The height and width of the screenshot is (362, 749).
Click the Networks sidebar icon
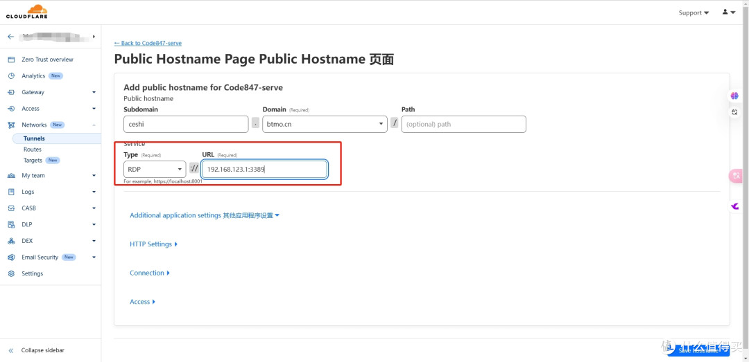tap(12, 125)
